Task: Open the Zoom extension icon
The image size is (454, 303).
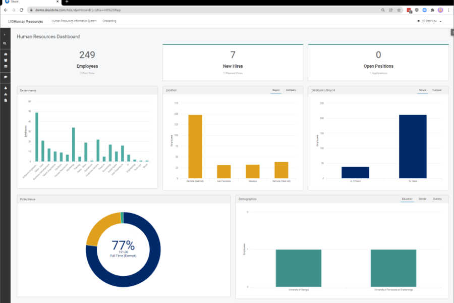Action: click(424, 10)
